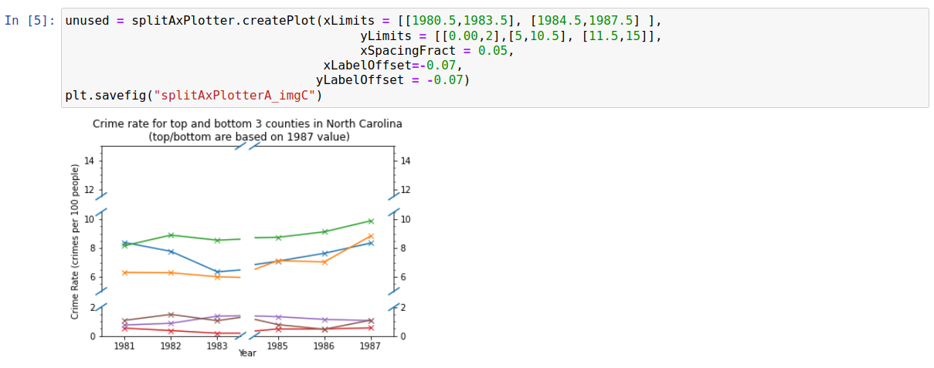Image resolution: width=934 pixels, height=368 pixels.
Task: Click the blue line marker at 1983
Action: [218, 272]
